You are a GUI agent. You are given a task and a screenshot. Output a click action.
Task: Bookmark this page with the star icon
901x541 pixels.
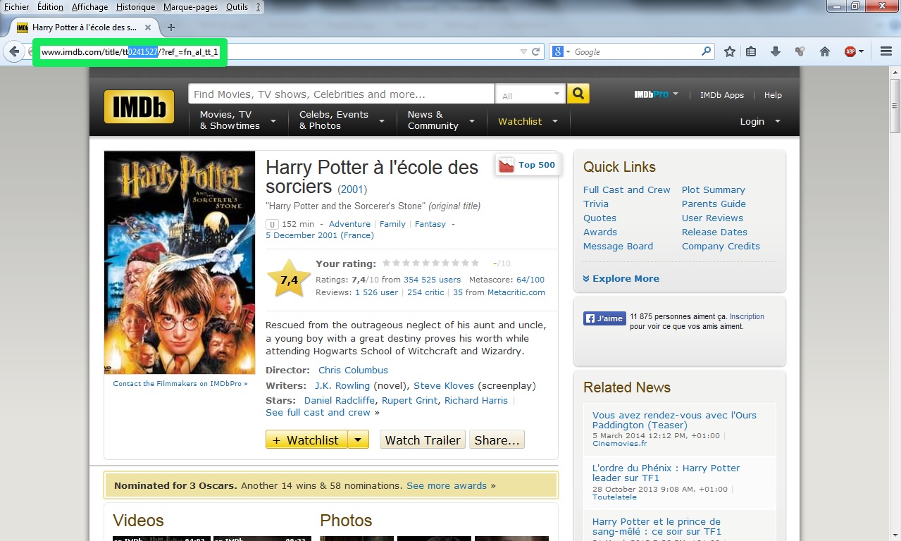[730, 51]
